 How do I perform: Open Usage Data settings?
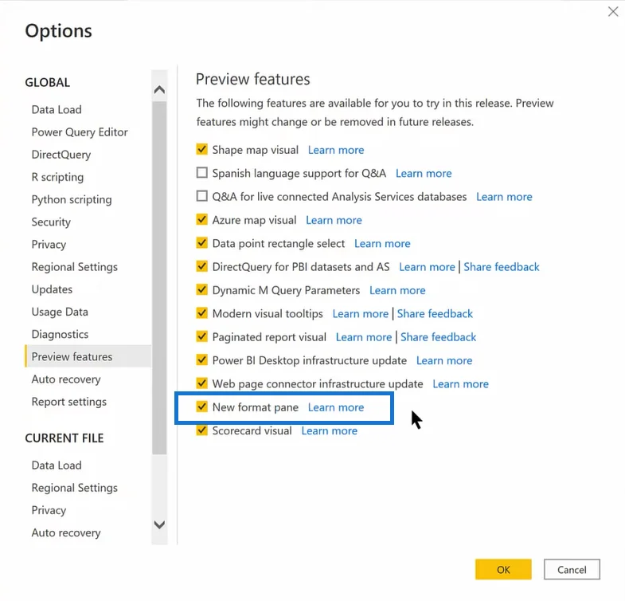[60, 312]
